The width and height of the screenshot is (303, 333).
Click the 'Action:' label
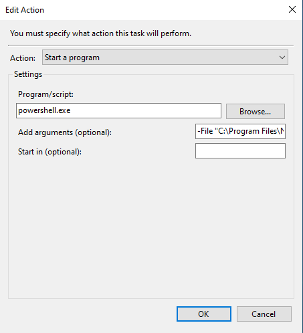[x=23, y=58]
